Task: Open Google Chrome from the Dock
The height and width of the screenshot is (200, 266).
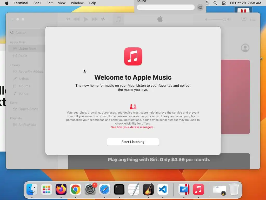Action: tap(76, 189)
